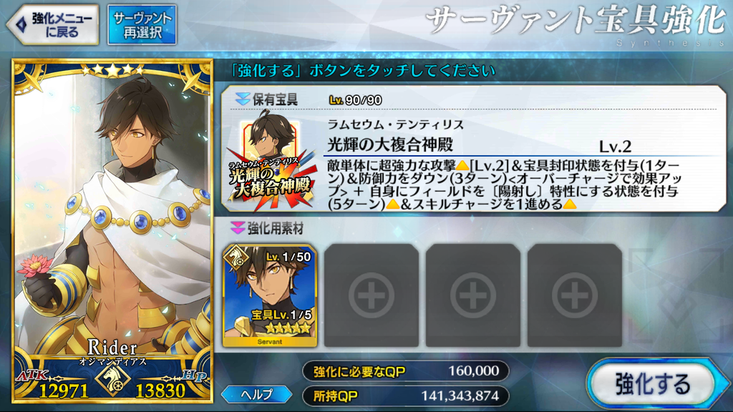Tap the 強化する enhance button
This screenshot has height=412, width=733.
pos(653,384)
